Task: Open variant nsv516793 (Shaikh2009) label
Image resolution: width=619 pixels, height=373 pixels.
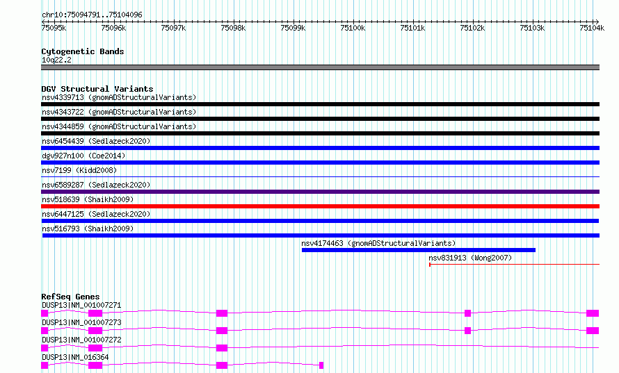Action: [x=88, y=229]
